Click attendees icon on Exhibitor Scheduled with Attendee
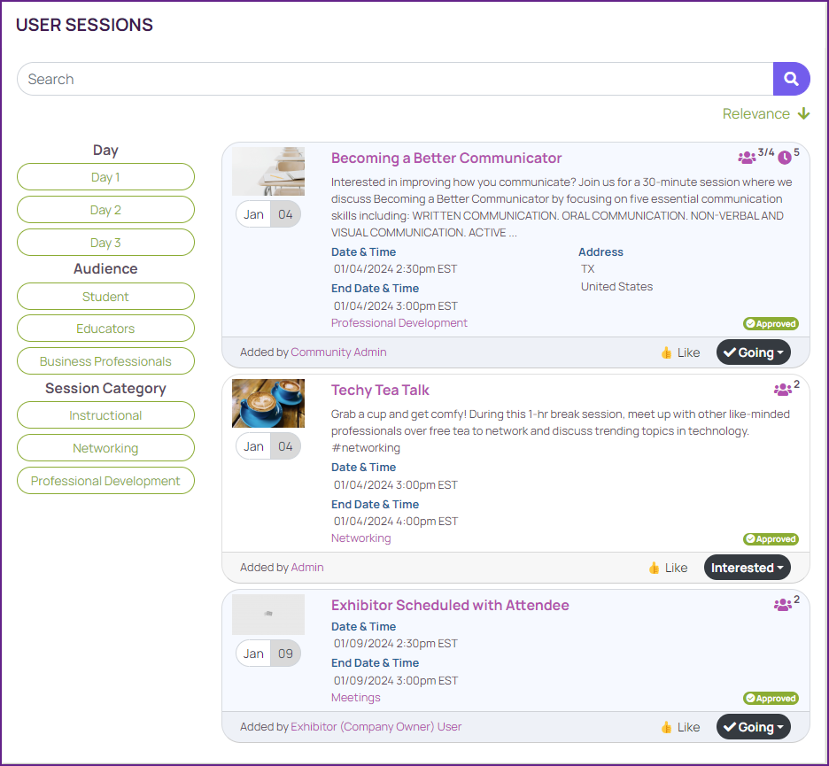This screenshot has height=766, width=829. point(782,605)
